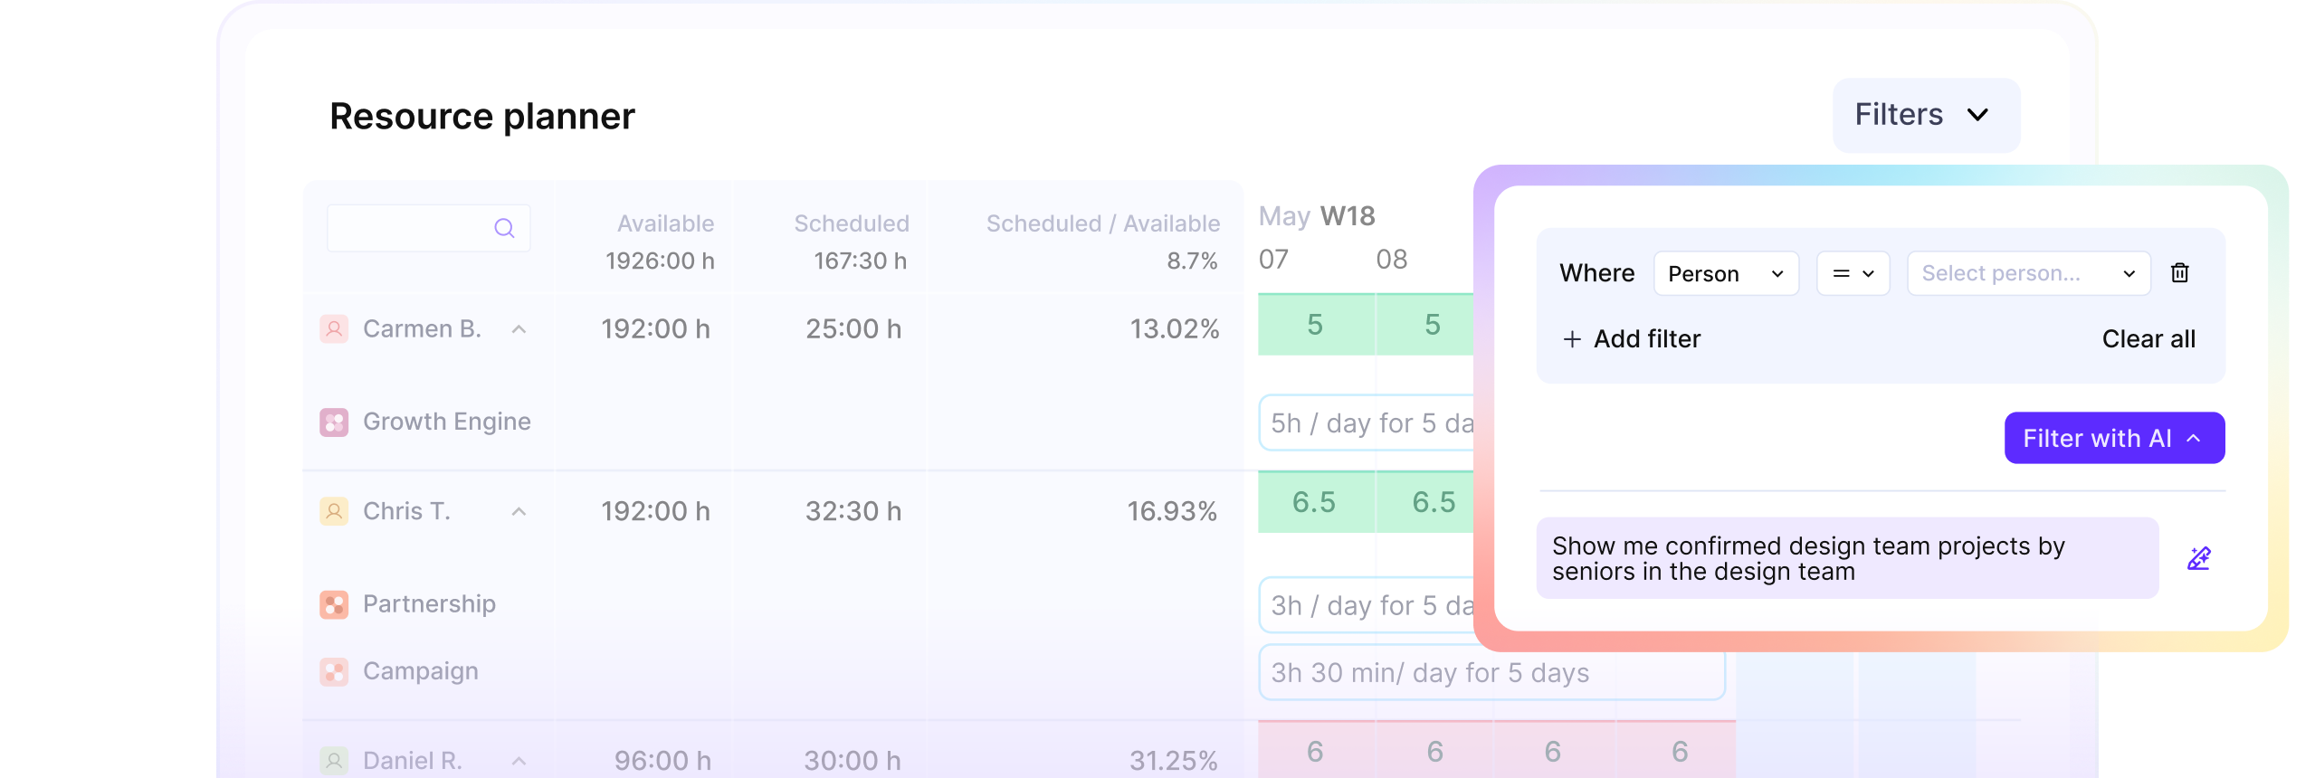Select Growth Engine 5h per day booking
Viewport: 2315px width, 778px height.
1367,422
